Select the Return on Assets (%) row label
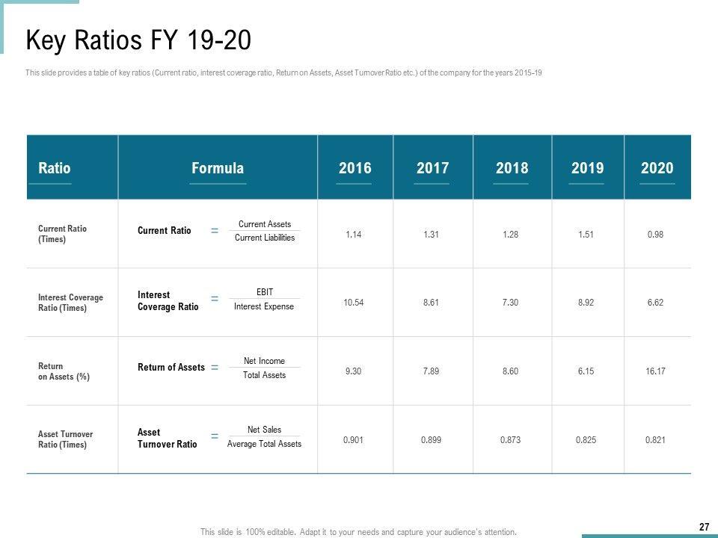Screen dimensions: 718x538 tap(64, 371)
